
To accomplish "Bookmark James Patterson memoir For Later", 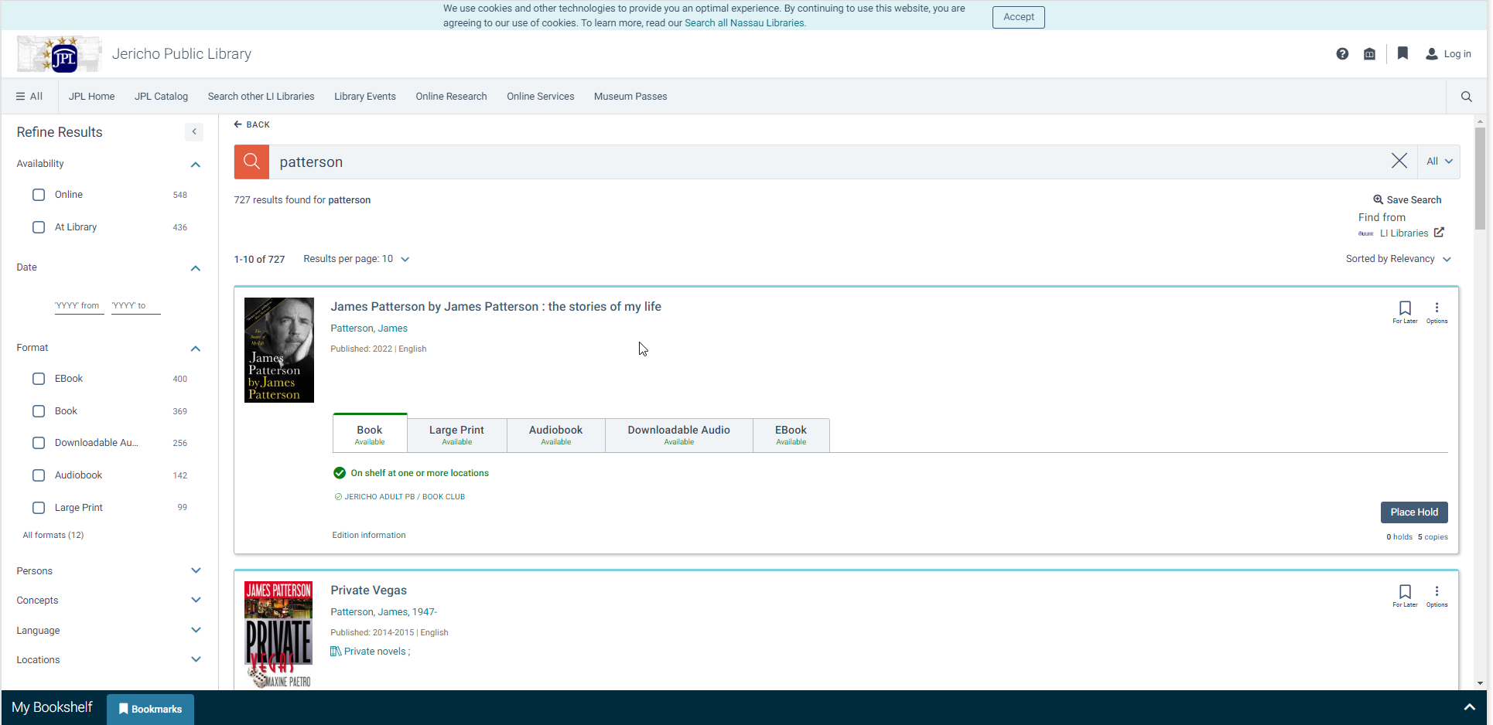I will pyautogui.click(x=1405, y=311).
